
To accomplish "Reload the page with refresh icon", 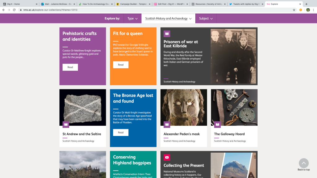I will 14,10.
